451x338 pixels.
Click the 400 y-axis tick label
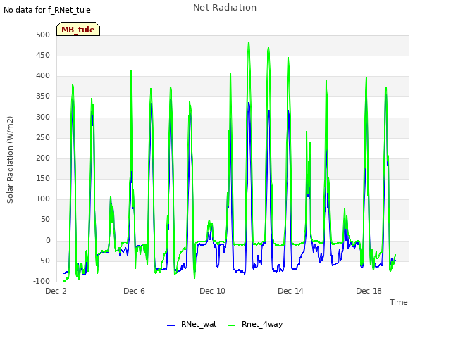(x=43, y=76)
